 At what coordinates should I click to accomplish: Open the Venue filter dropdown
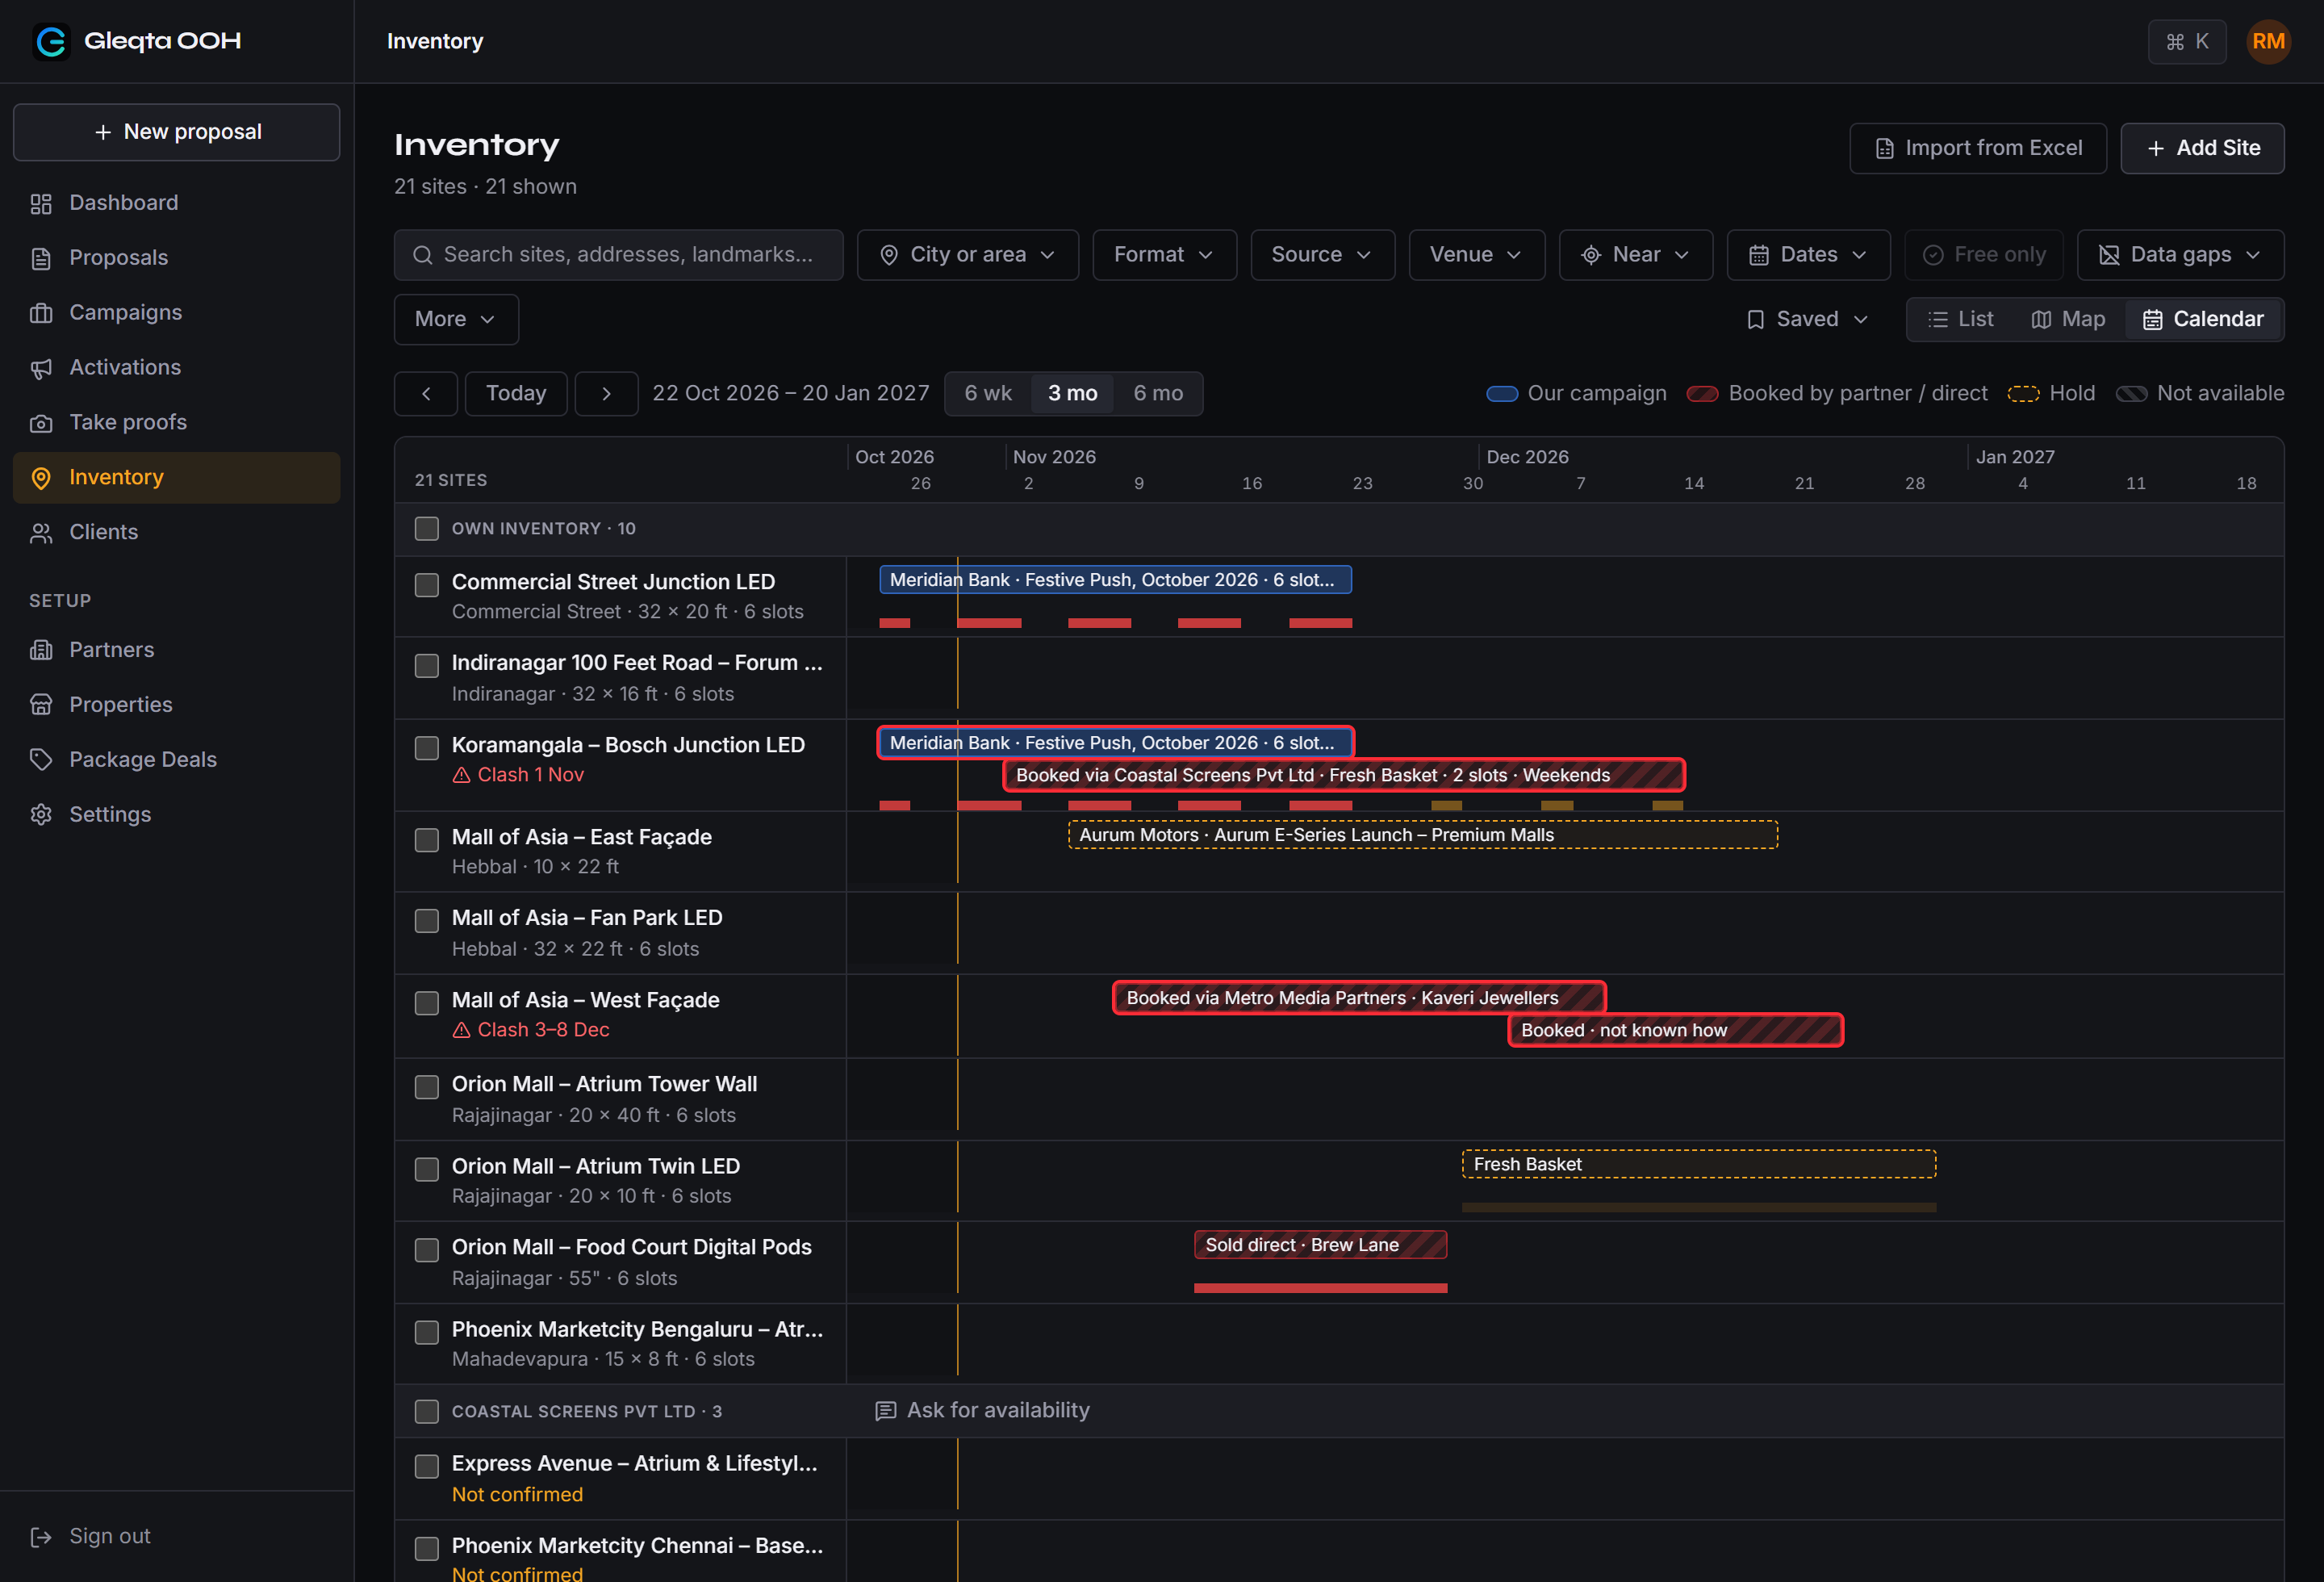click(1476, 255)
